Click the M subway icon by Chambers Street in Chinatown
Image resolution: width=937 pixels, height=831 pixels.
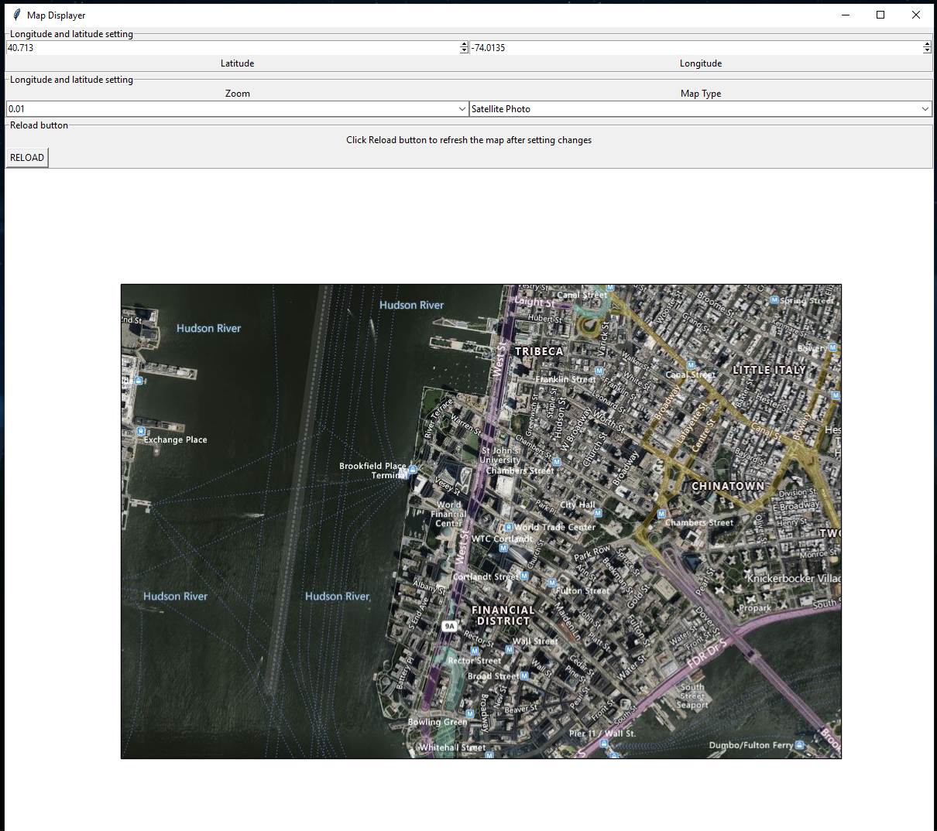coord(661,513)
